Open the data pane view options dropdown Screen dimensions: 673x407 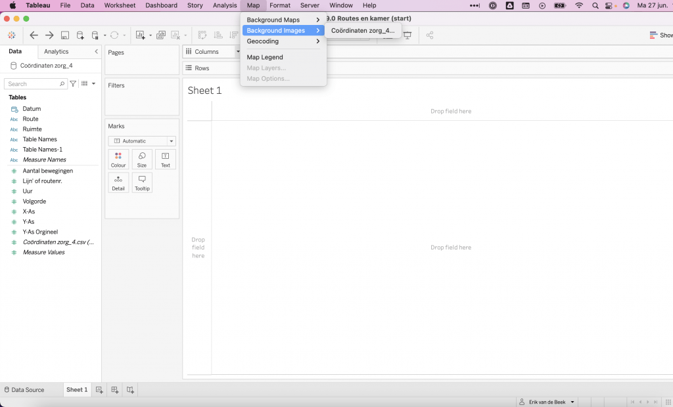pos(87,84)
